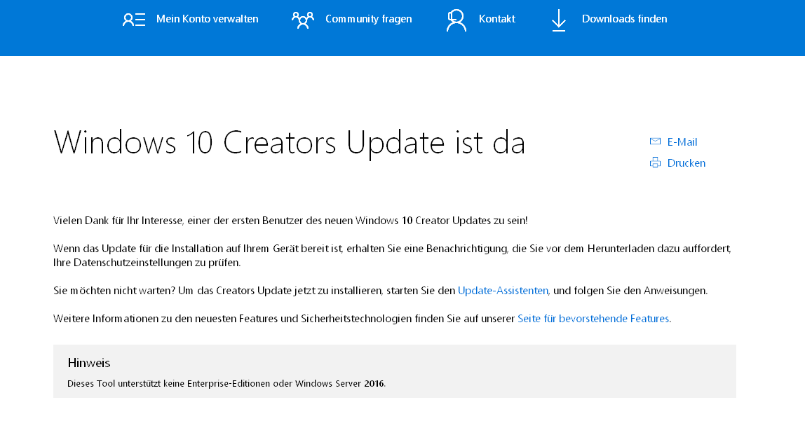Open the Update-Assistenten link
805x428 pixels.
pyautogui.click(x=503, y=290)
